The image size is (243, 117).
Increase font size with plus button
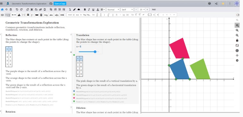tap(147, 10)
